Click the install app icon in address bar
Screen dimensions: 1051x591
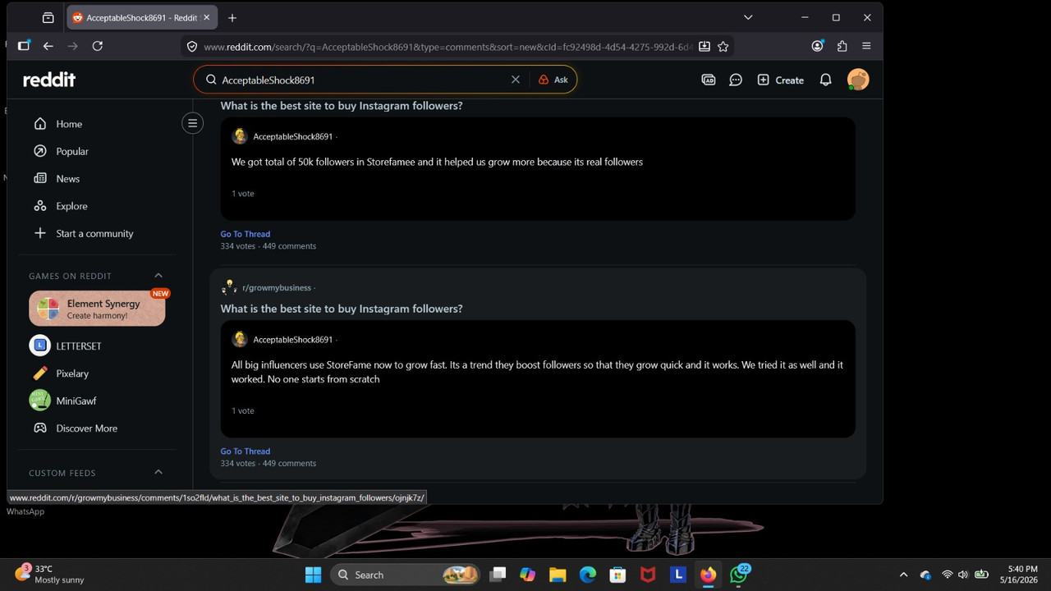tap(704, 47)
